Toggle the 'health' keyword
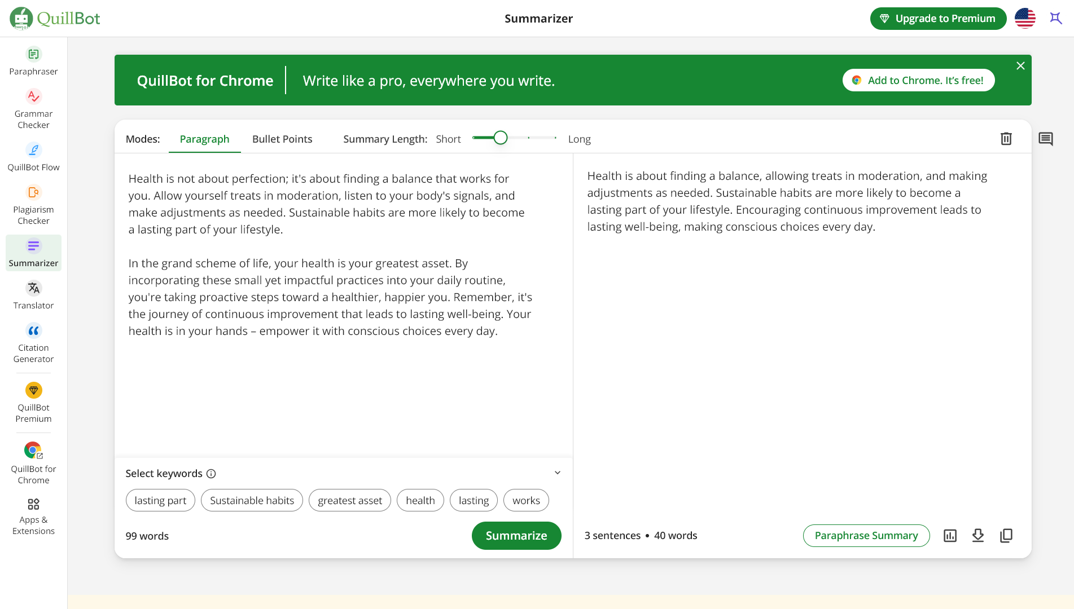The image size is (1074, 609). (420, 500)
